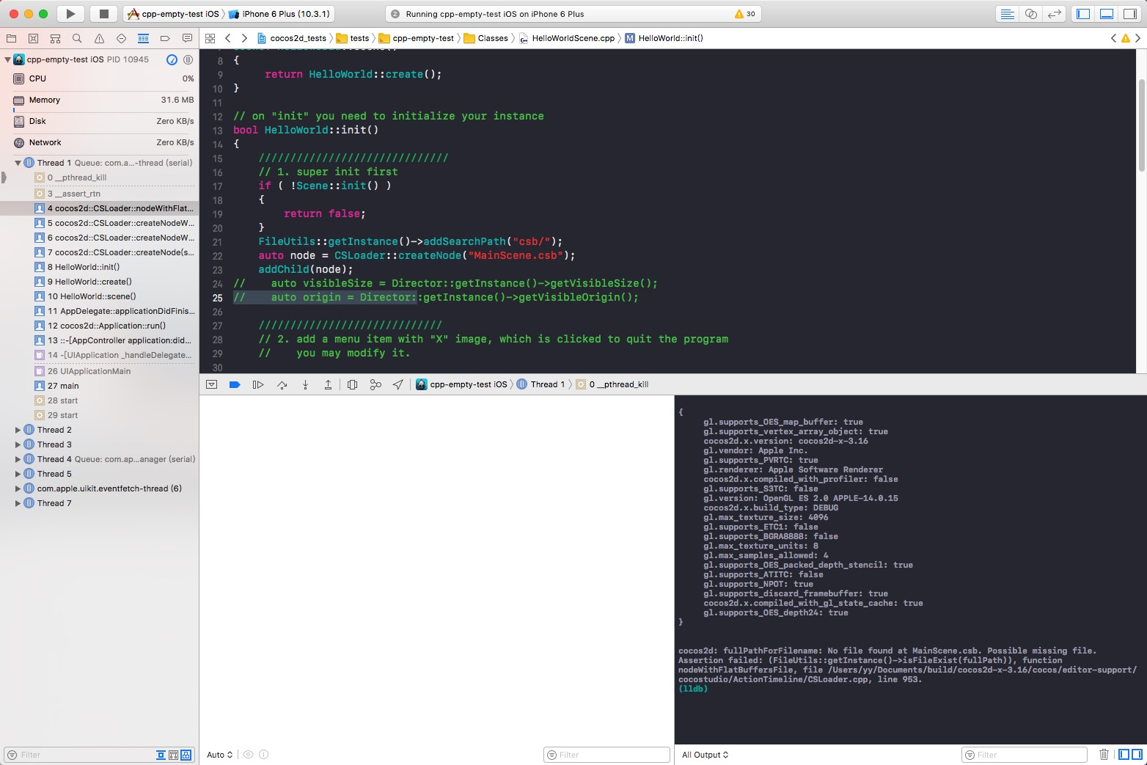Expand Thread 2 in debug navigator
1147x765 pixels.
pyautogui.click(x=18, y=430)
